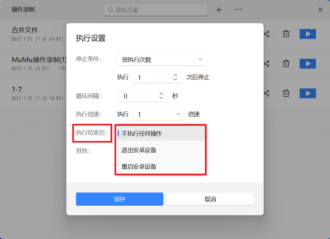Click the plus icon to add recording

pos(218,10)
